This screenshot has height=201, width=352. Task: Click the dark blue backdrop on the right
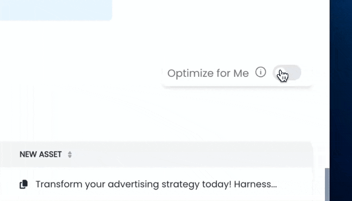pos(341,100)
